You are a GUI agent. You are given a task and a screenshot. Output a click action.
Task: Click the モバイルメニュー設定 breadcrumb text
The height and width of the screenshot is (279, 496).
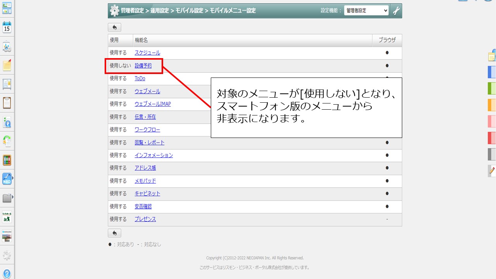point(233,11)
